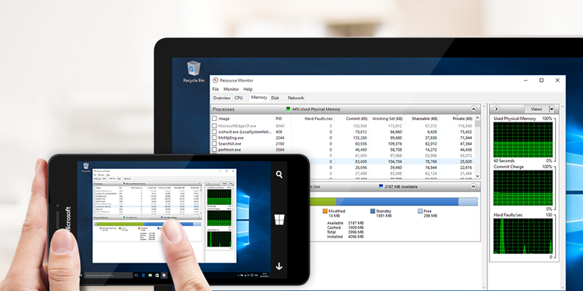Click the blue Standby legend swatch
The height and width of the screenshot is (291, 583).
(372, 211)
